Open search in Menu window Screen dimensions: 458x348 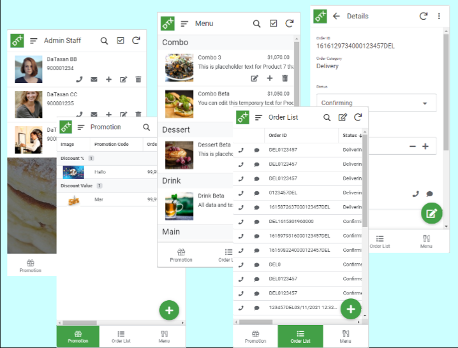[x=256, y=24]
